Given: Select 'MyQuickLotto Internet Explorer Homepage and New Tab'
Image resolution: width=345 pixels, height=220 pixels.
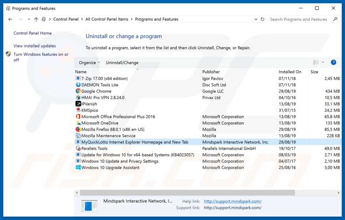Looking at the screenshot, I should [x=135, y=142].
